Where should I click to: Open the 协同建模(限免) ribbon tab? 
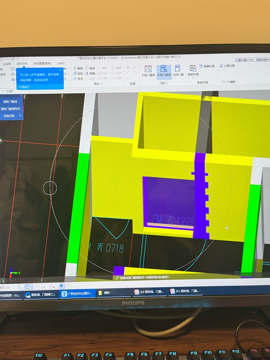click(42, 63)
